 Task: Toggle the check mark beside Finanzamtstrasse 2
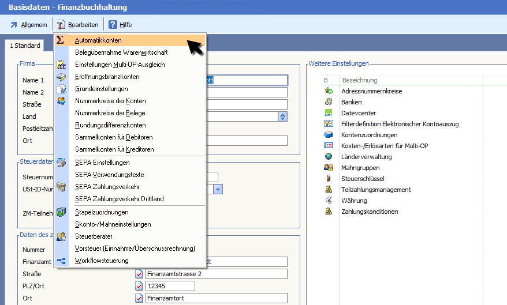tap(139, 274)
